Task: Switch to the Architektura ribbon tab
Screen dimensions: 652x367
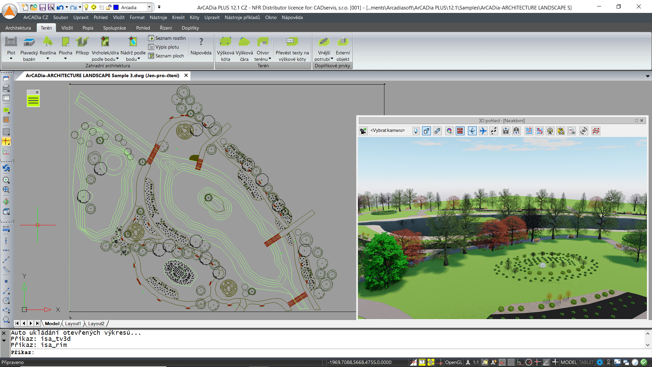Action: pos(18,28)
